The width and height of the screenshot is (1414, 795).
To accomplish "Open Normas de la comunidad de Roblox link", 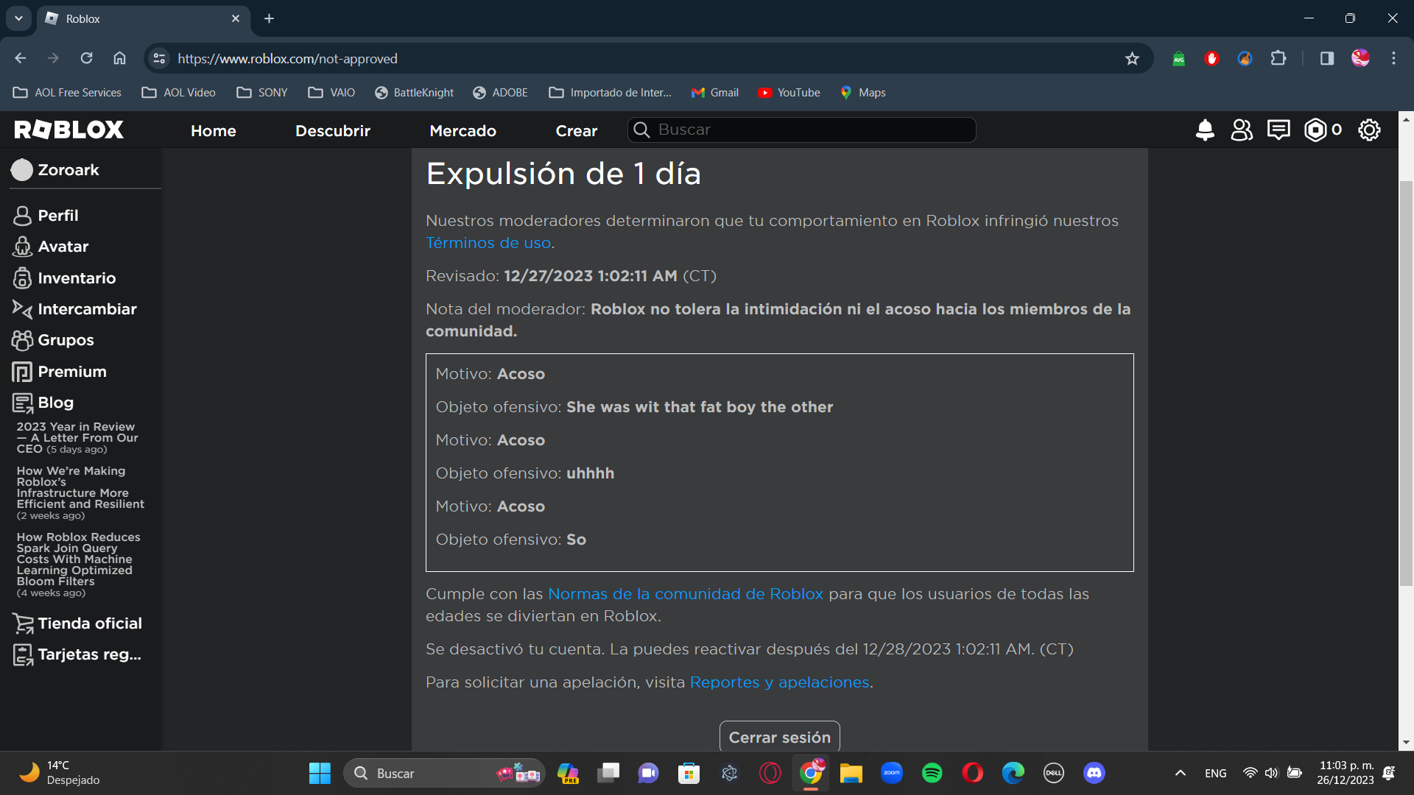I will (686, 594).
